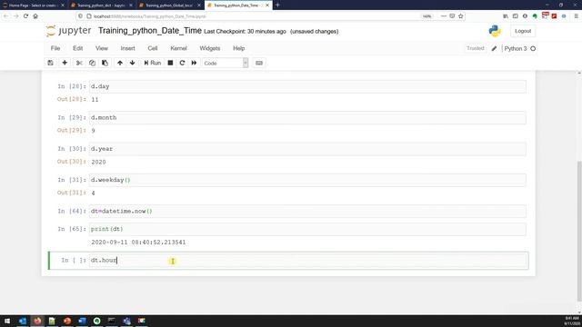Click the taskbar clock
Screen dimensions: 582x327
pos(572,321)
